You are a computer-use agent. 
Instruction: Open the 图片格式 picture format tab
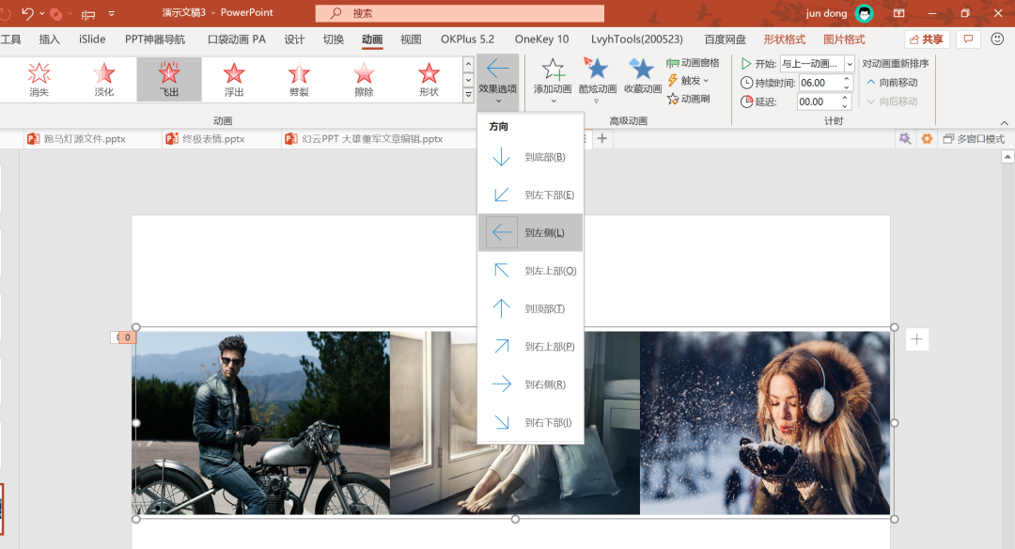pos(844,39)
